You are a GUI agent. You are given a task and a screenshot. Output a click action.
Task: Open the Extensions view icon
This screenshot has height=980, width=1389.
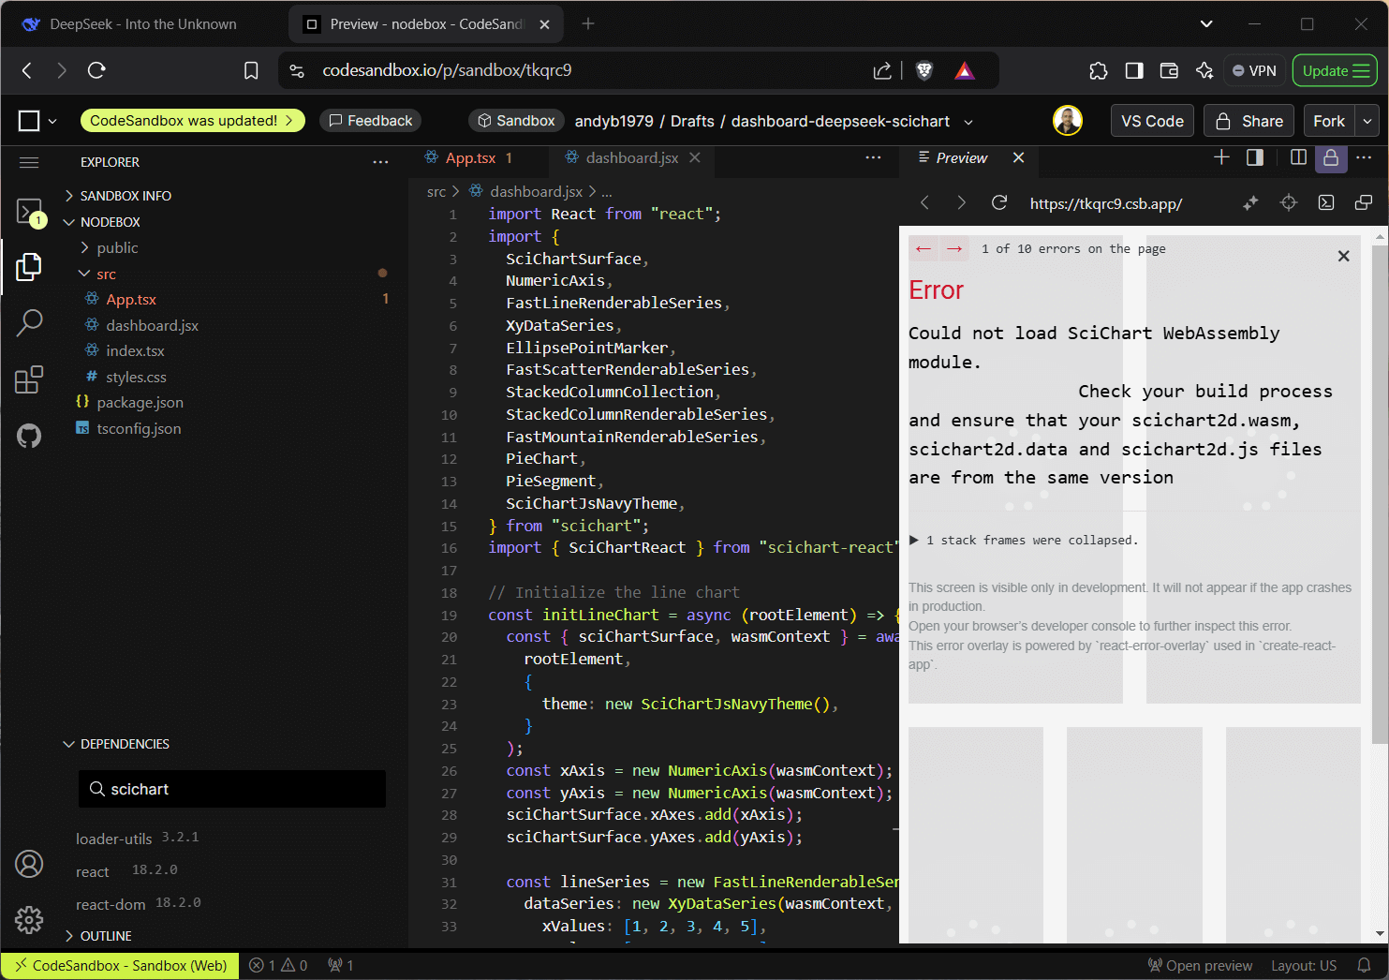29,379
